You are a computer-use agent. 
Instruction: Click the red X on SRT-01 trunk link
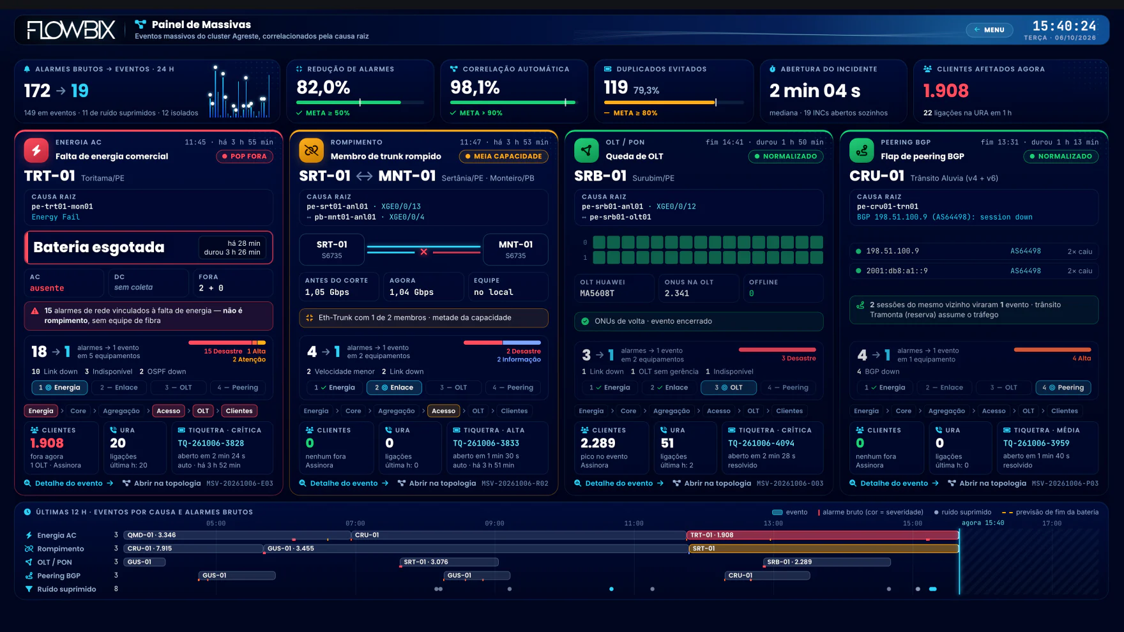(423, 252)
